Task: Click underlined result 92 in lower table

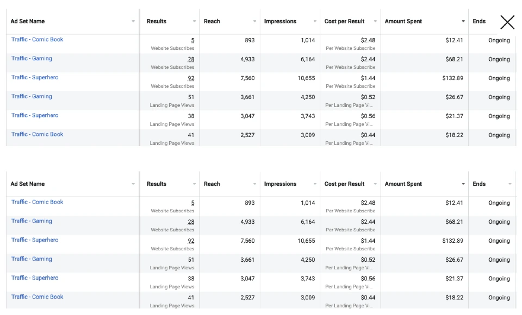Action: click(191, 241)
